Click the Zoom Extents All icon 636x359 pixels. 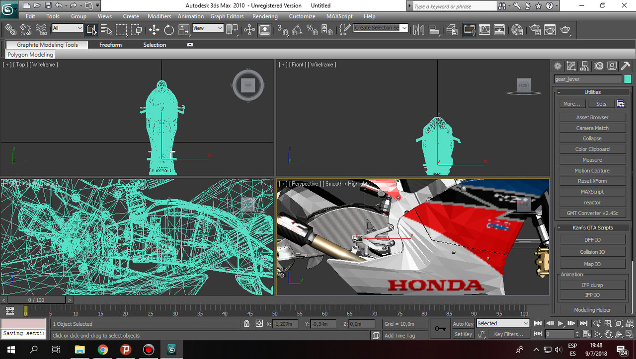pos(630,323)
